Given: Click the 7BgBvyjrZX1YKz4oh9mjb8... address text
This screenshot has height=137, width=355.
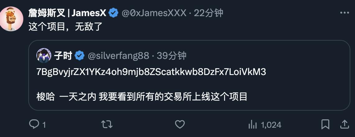Looking at the screenshot, I should pos(151,72).
